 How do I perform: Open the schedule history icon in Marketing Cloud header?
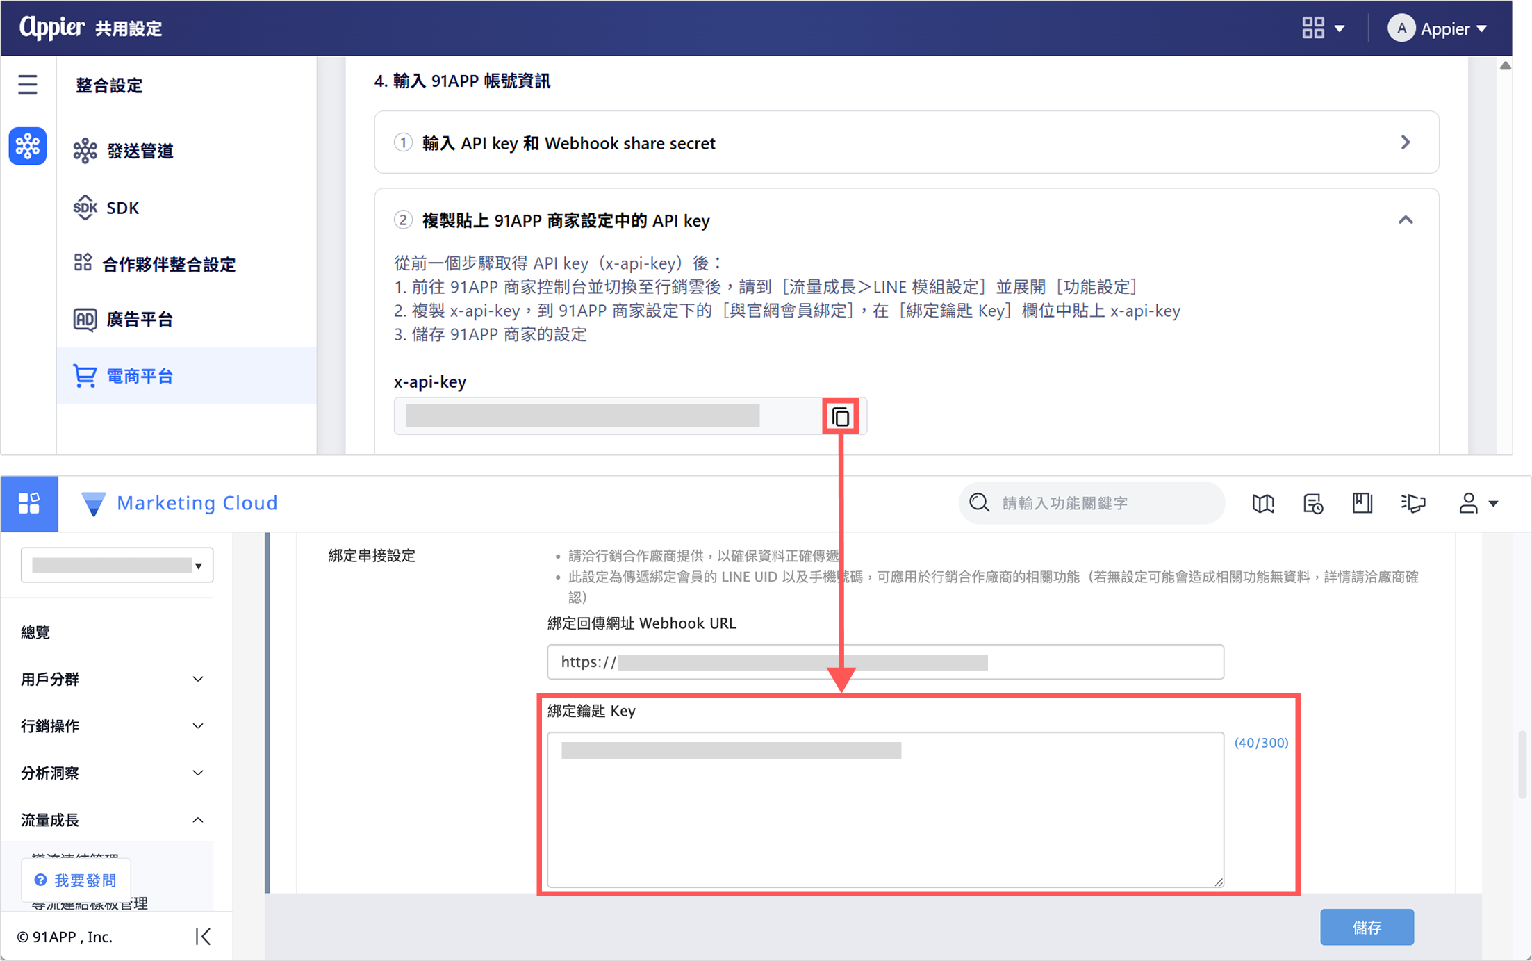pos(1312,503)
